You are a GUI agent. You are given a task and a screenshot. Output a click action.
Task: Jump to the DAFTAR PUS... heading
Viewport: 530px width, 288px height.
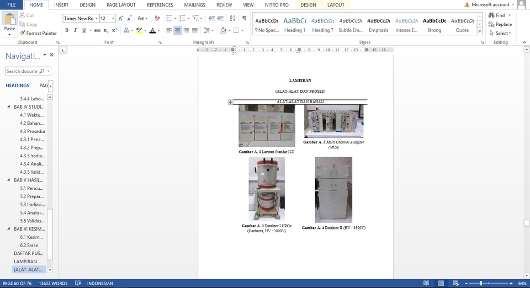coord(29,253)
